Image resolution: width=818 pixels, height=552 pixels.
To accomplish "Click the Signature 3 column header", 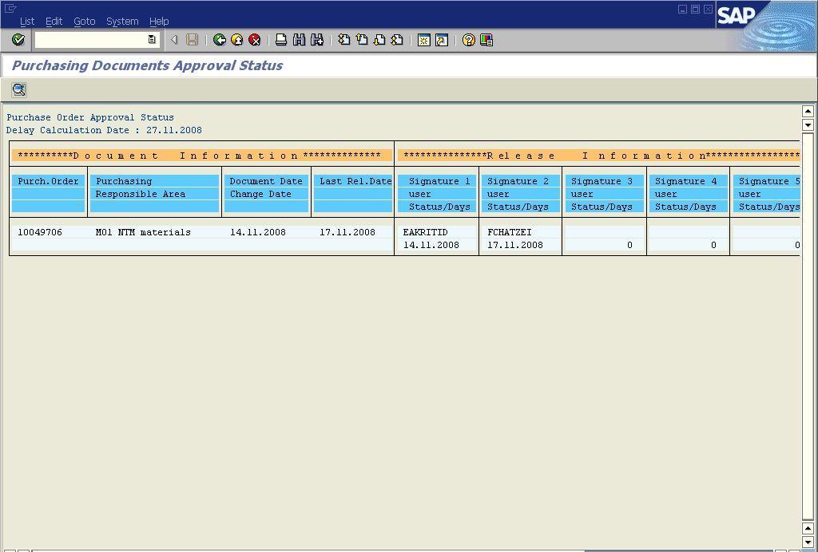I will pos(602,181).
